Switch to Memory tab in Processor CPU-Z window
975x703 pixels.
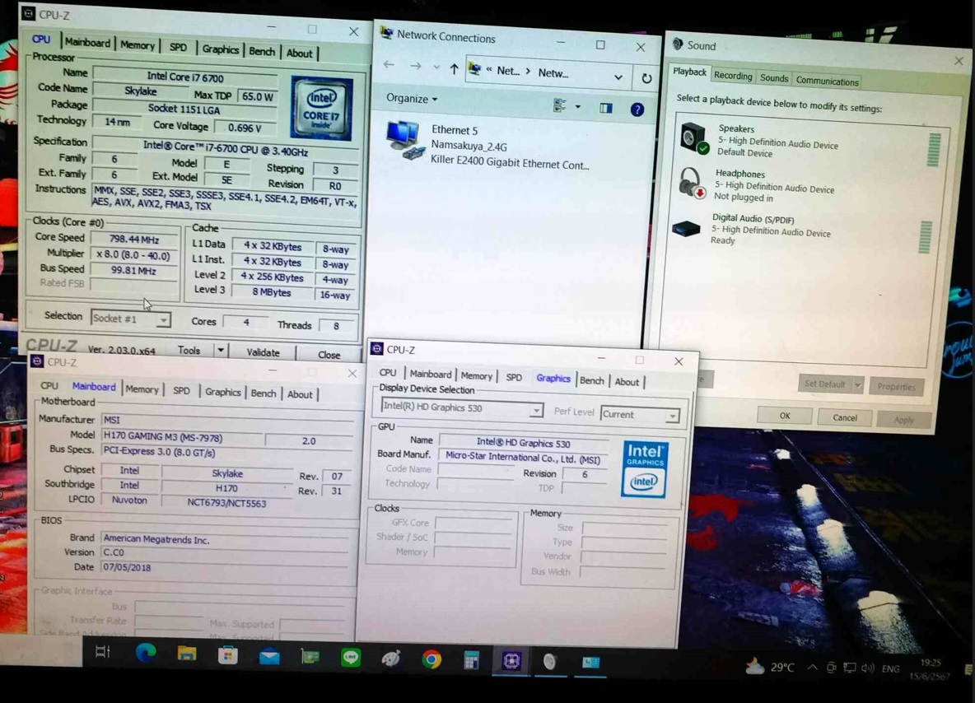[x=138, y=44]
